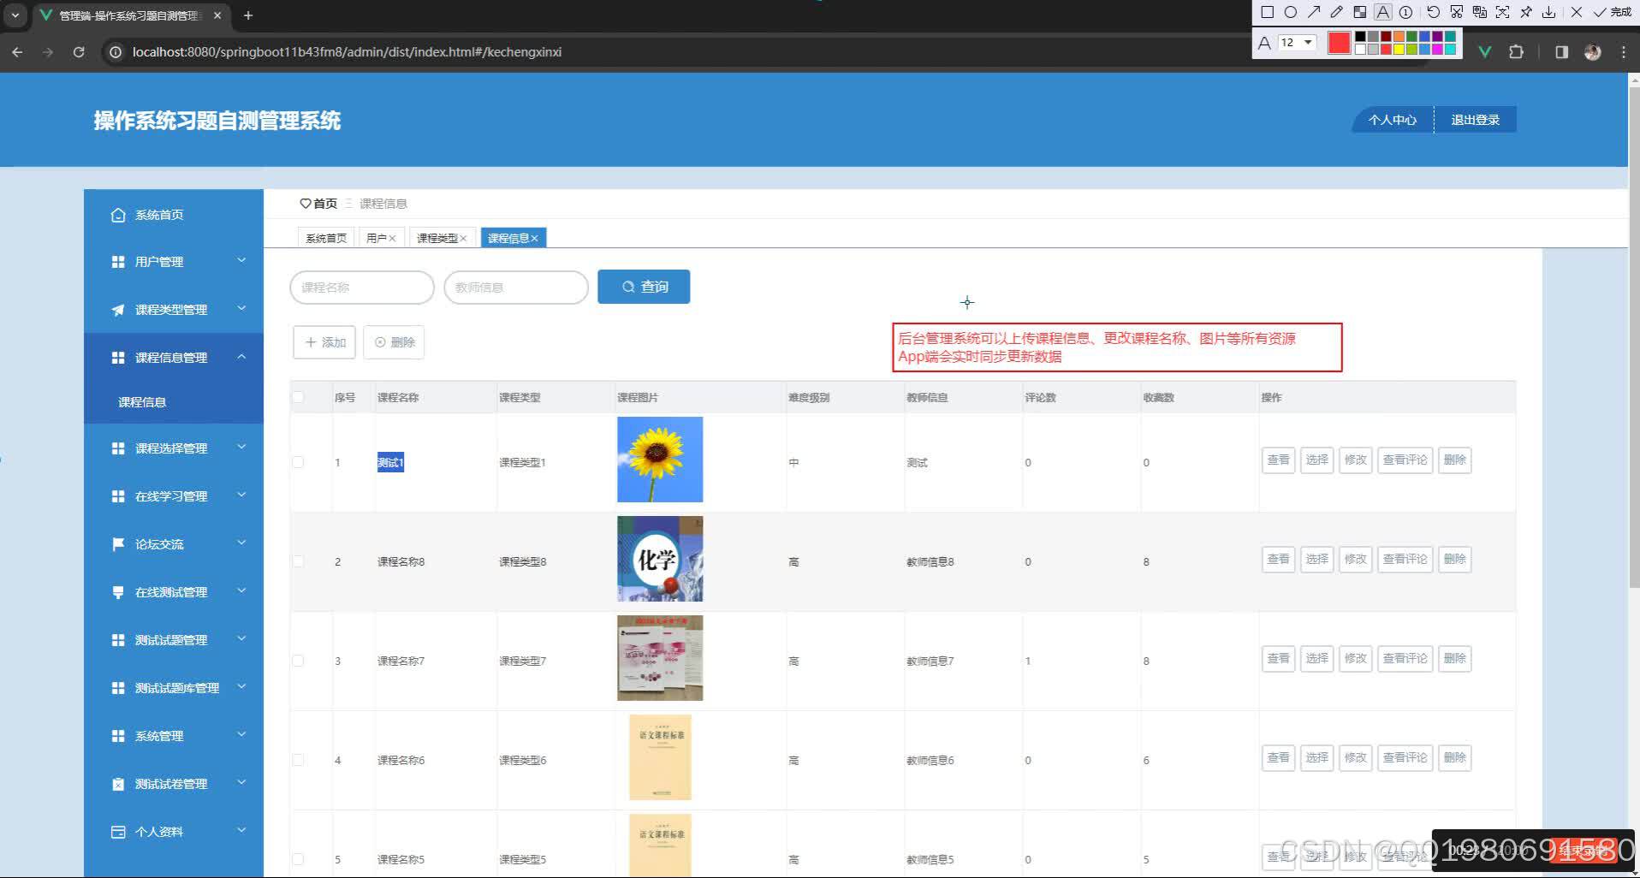This screenshot has width=1640, height=878.
Task: Click the Vue devtools extension icon
Action: point(1485,51)
